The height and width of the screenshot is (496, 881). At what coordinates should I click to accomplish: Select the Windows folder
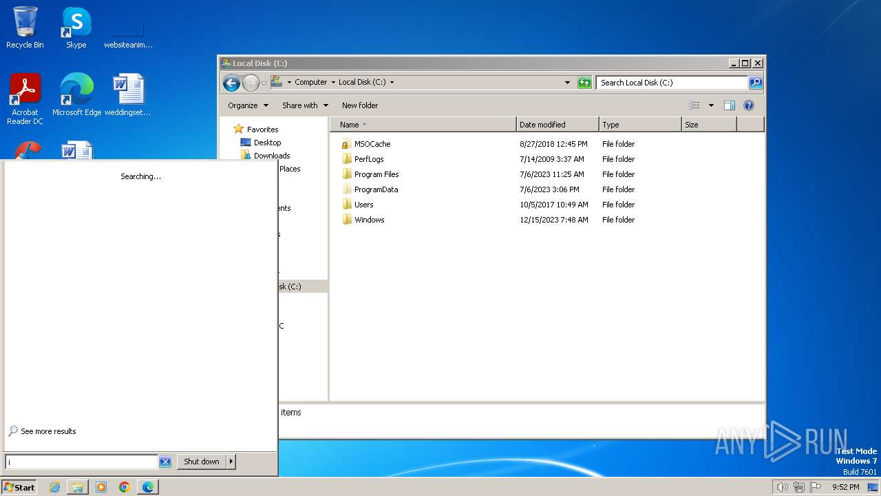coord(363,220)
